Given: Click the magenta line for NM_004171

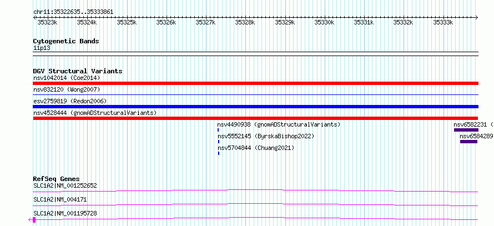Looking at the screenshot, I should click(255, 204).
